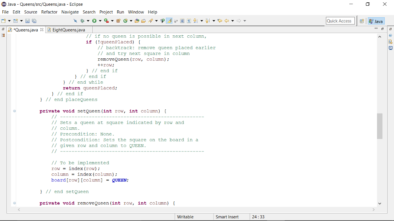Screen dimensions: 394x221
Task: Minimize the editor area
Action: [376, 28]
